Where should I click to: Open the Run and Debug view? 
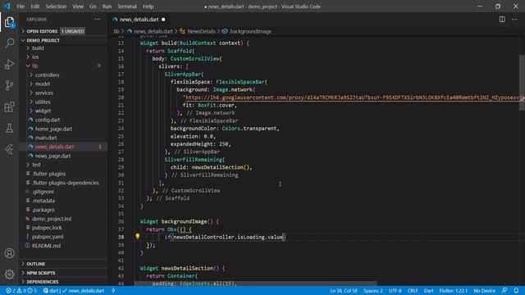coord(9,64)
